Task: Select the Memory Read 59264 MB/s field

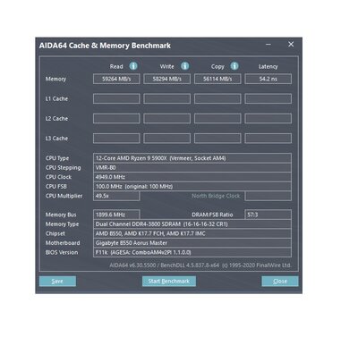Action: tap(116, 79)
